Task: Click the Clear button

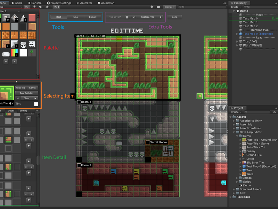Action: point(27,98)
